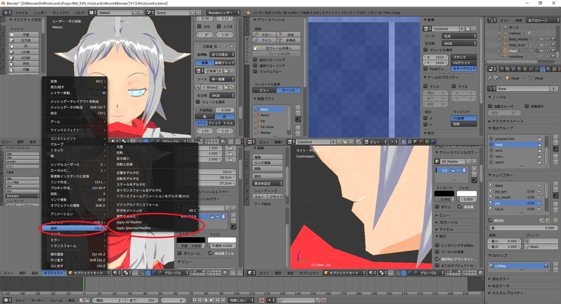This screenshot has height=304, width=561.
Task: Add 平面 plane mesh primitive
Action: coord(24,35)
